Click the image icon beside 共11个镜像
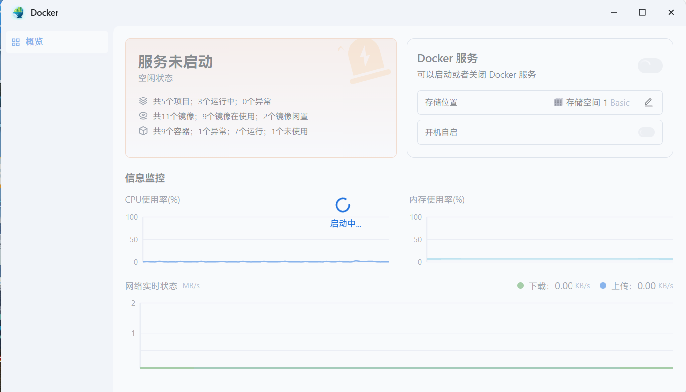Screen dimensions: 686x392 point(143,116)
